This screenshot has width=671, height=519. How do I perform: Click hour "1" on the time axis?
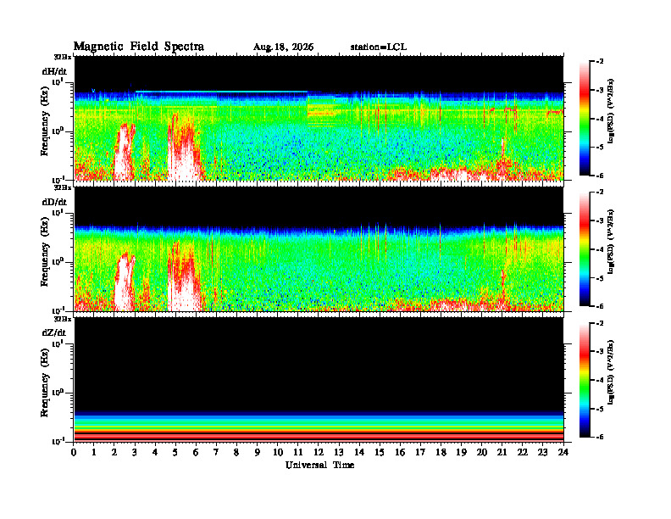coord(94,453)
